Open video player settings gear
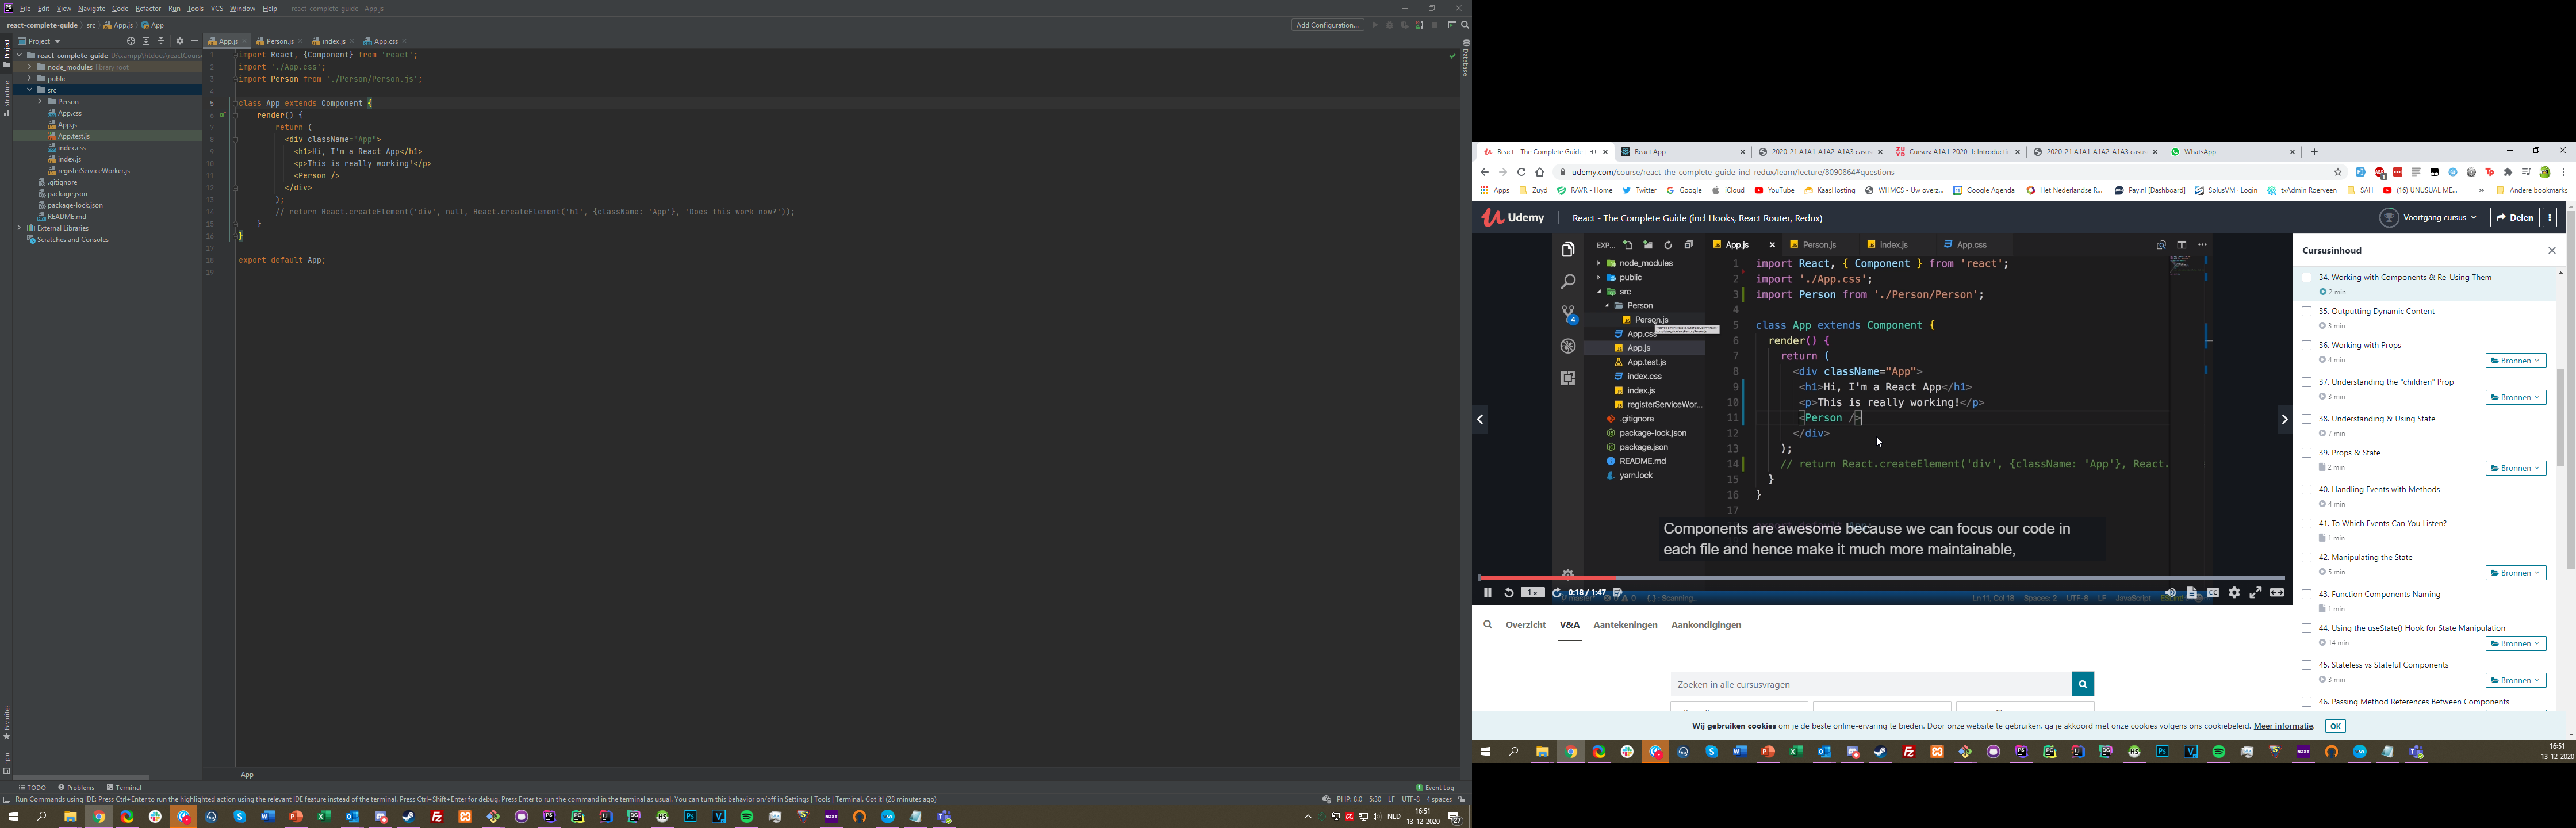 [2234, 593]
